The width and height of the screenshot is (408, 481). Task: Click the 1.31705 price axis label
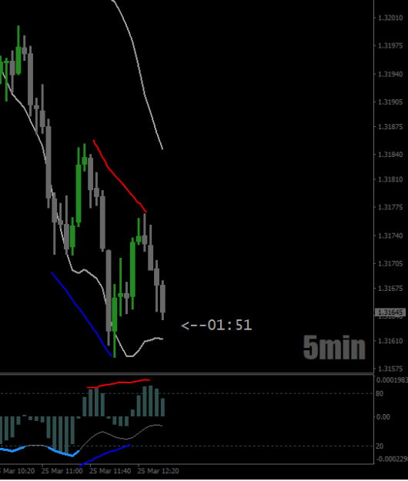[x=390, y=263]
